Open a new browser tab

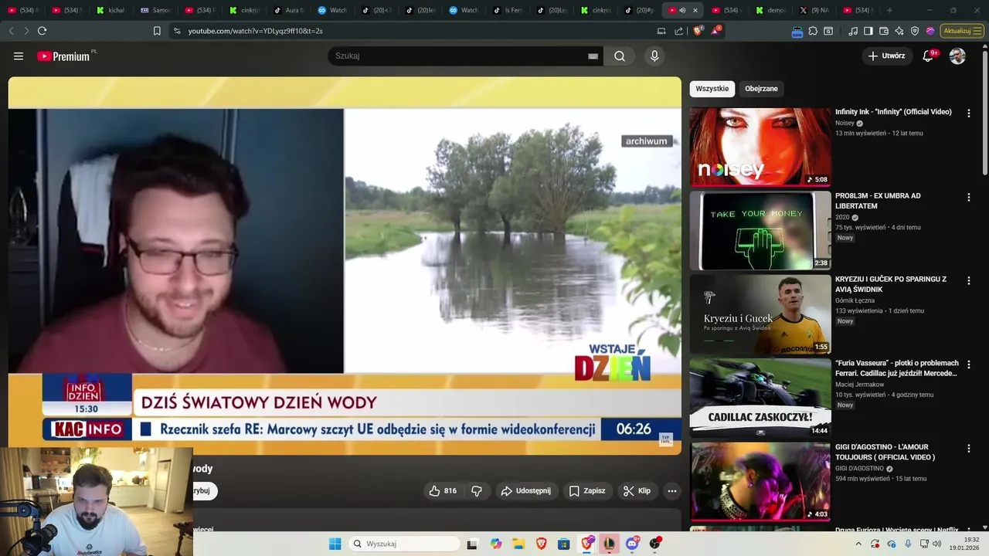(889, 10)
